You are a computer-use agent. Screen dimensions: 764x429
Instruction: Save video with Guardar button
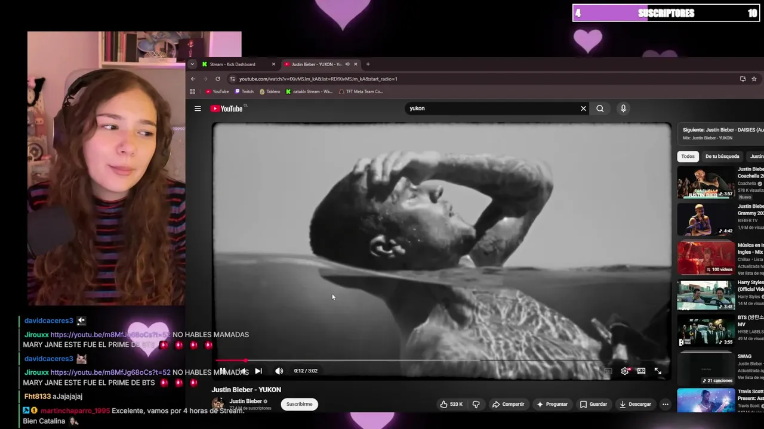coord(593,404)
